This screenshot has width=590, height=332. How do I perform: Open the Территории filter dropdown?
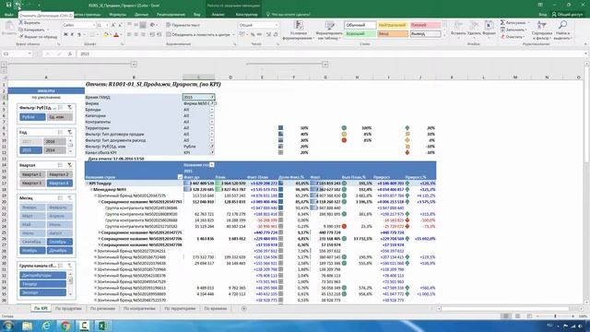point(212,128)
